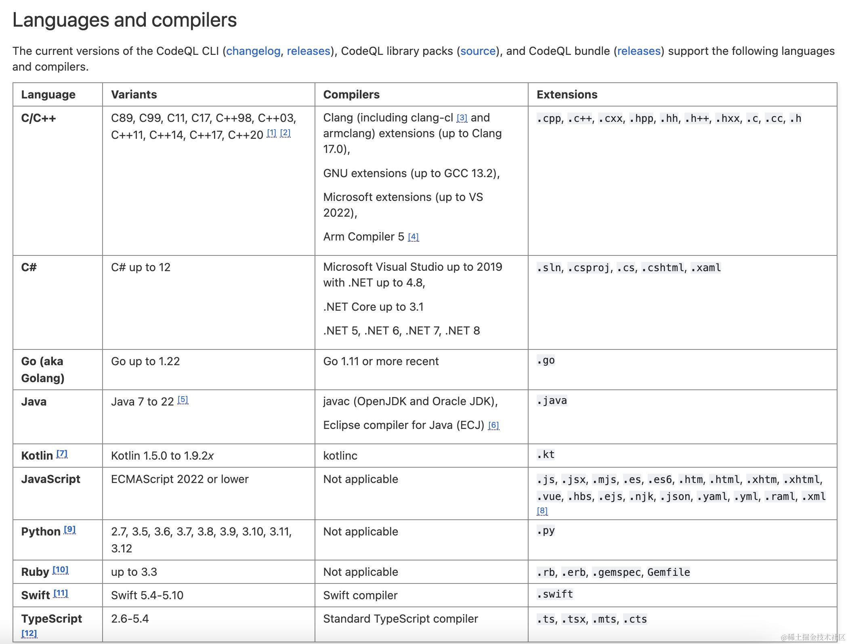Image resolution: width=848 pixels, height=644 pixels.
Task: Click footnote [10] next to Ruby
Action: click(61, 569)
